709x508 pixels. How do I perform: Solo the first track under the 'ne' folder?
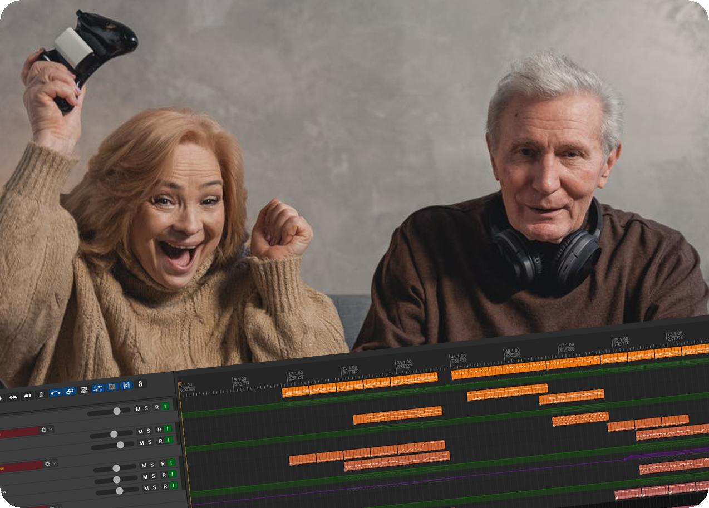[152, 465]
